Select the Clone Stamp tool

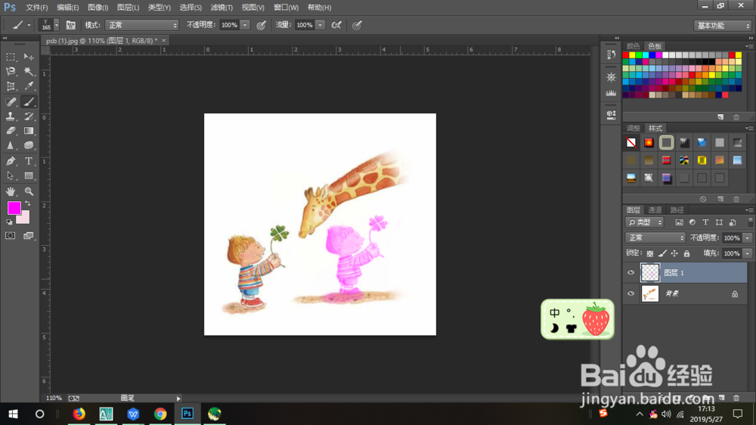coord(10,116)
